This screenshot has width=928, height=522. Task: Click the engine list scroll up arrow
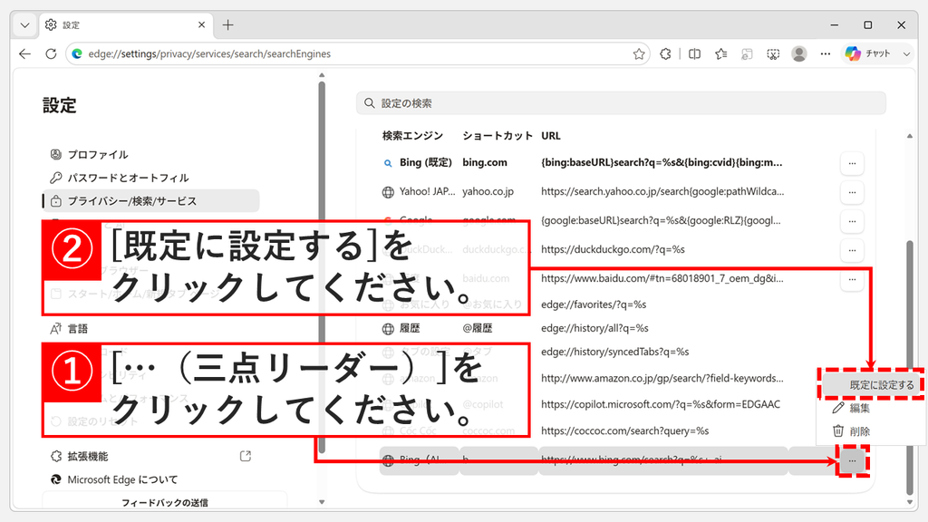[x=910, y=136]
